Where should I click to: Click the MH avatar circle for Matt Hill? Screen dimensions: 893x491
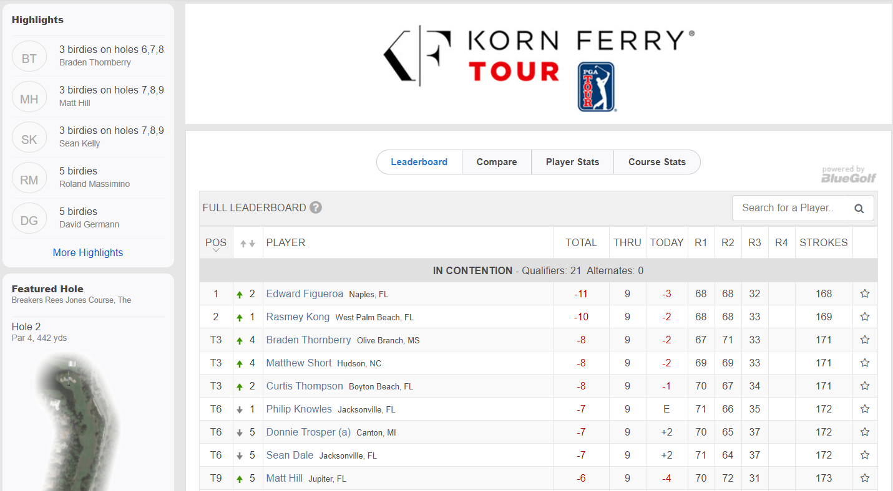coord(29,99)
